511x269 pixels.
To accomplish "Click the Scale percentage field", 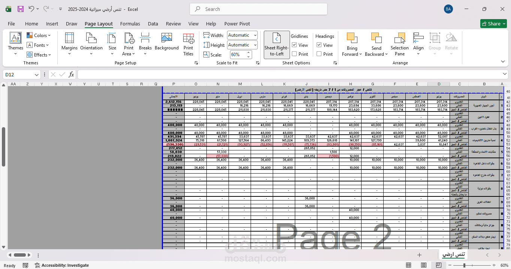I will pos(238,55).
